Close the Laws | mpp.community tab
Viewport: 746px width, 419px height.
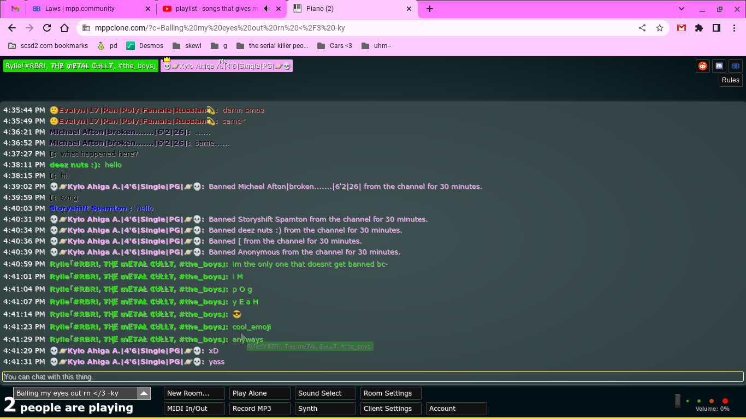tap(148, 9)
